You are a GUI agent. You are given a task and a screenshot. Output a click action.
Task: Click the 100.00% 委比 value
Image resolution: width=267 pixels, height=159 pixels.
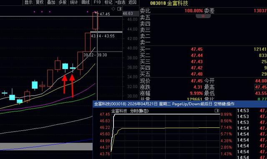point(194,11)
